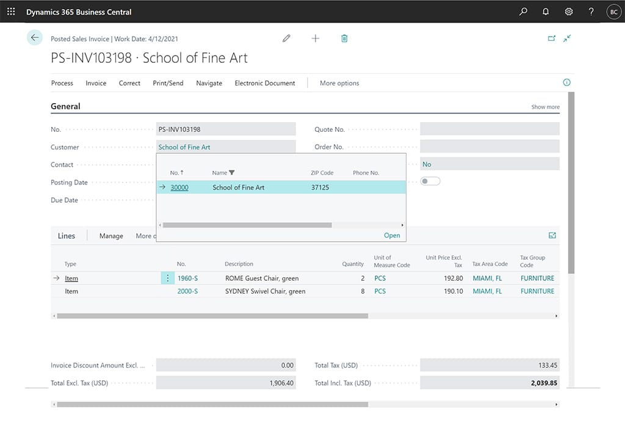The image size is (625, 442).
Task: Open the settings gear
Action: point(569,12)
